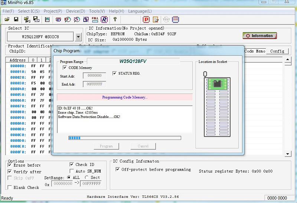The image size is (297, 203).
Task: Open the Device(D) menu
Action: (x=76, y=11)
